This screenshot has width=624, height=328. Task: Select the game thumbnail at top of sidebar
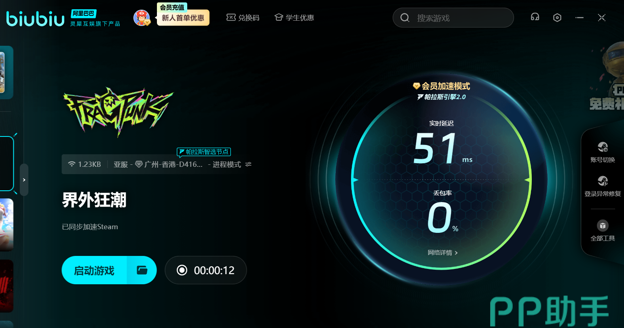pyautogui.click(x=6, y=72)
